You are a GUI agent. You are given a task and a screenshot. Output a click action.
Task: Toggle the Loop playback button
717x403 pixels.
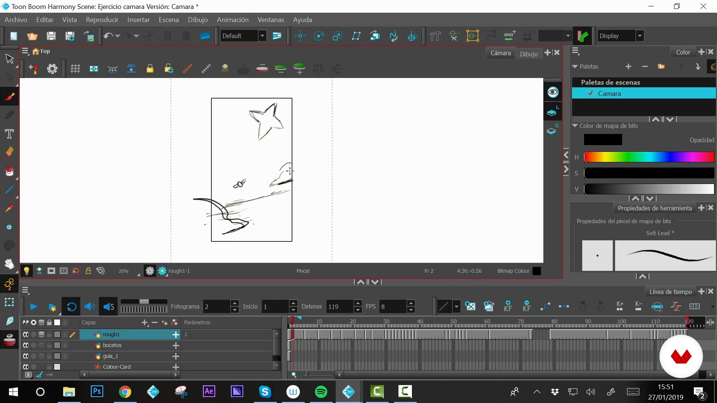click(x=71, y=307)
